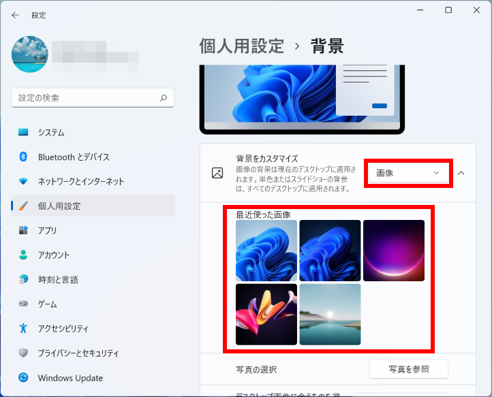Choose the colorful ribbon flower wallpaper thumbnail

click(266, 314)
